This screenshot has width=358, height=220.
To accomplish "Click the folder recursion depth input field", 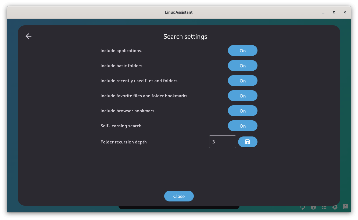I will point(222,142).
